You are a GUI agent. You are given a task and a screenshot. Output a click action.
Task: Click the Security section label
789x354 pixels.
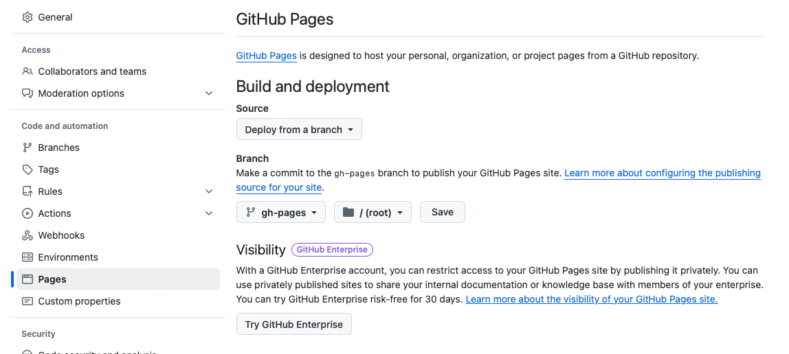point(38,334)
